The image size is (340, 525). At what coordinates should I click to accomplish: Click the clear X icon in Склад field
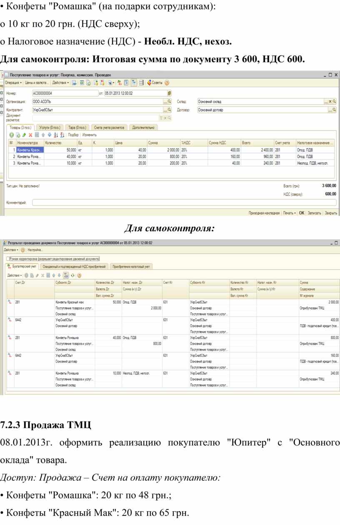330,101
